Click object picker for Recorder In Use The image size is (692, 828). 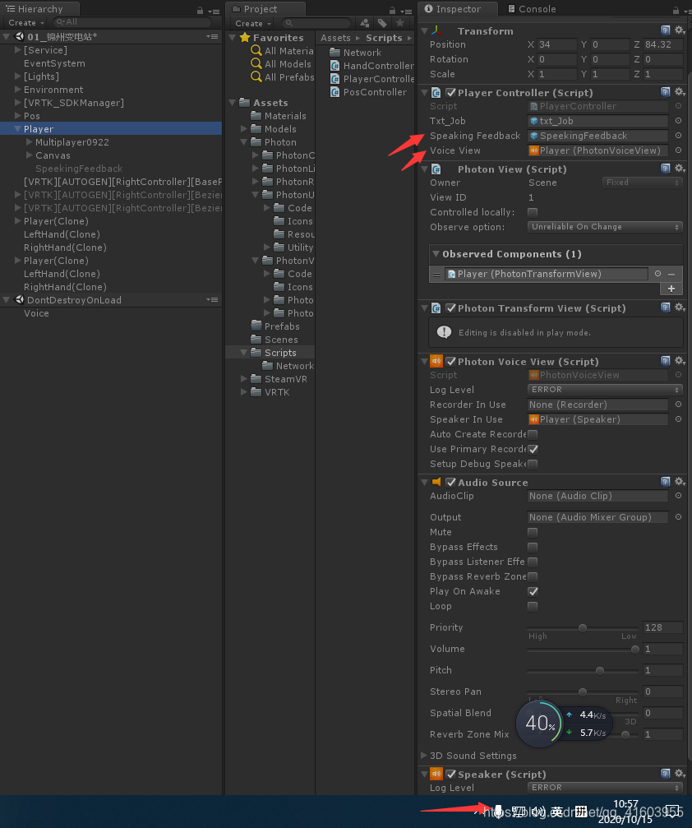678,405
